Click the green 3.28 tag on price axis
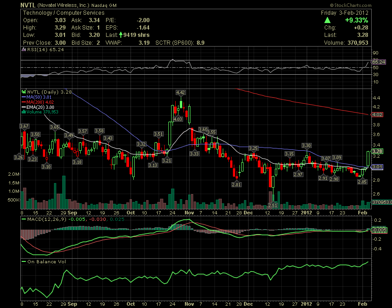 click(377, 151)
